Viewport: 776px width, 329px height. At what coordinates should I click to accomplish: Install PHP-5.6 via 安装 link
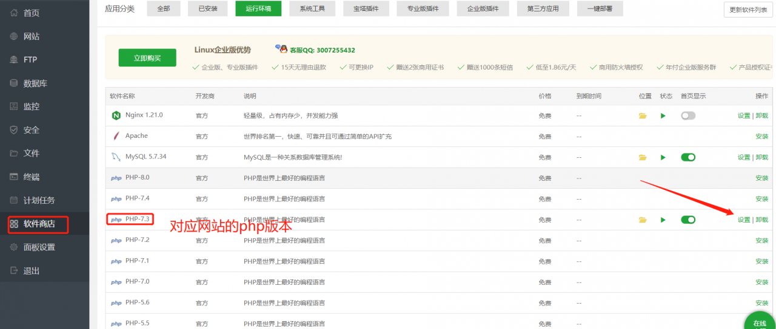pyautogui.click(x=762, y=303)
